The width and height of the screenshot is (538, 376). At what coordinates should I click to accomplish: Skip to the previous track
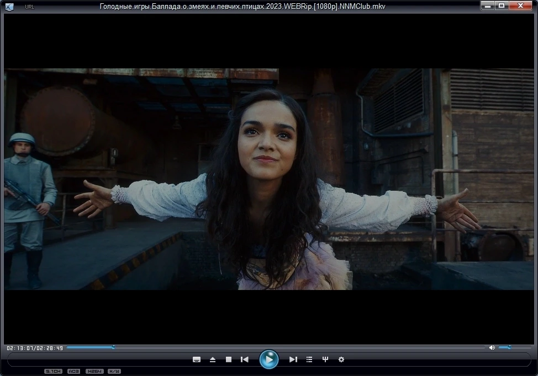(245, 359)
